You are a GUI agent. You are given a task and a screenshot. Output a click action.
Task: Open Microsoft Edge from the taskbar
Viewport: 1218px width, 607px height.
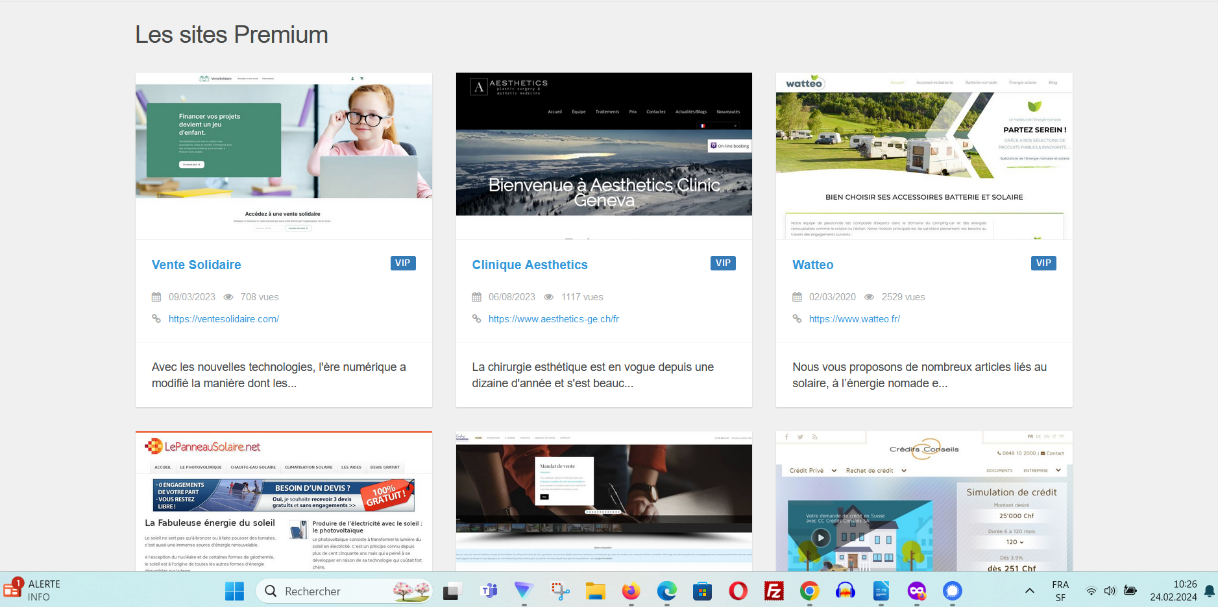pyautogui.click(x=666, y=591)
